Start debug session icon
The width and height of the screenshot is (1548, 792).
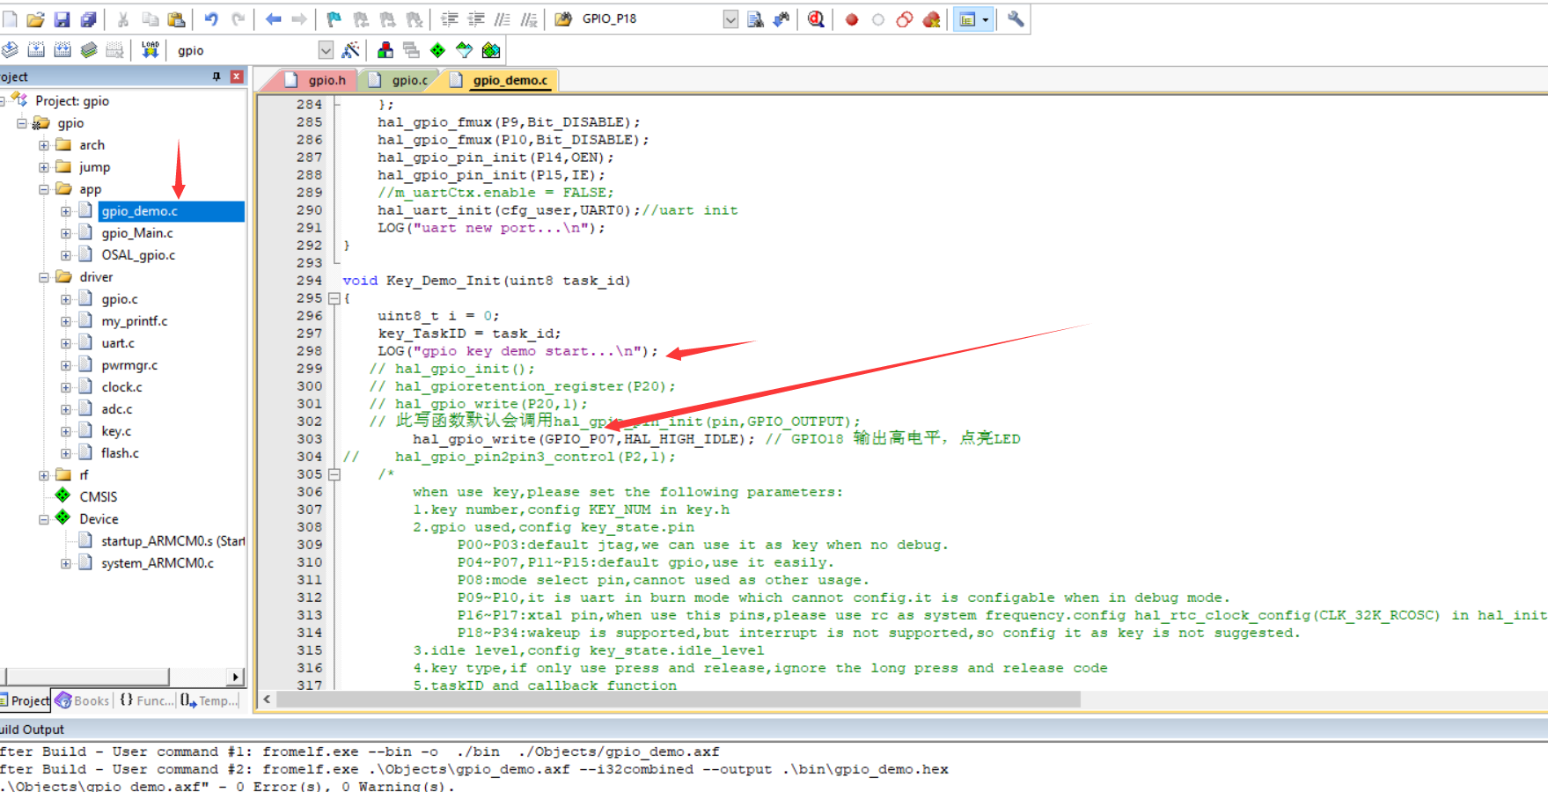pos(816,19)
